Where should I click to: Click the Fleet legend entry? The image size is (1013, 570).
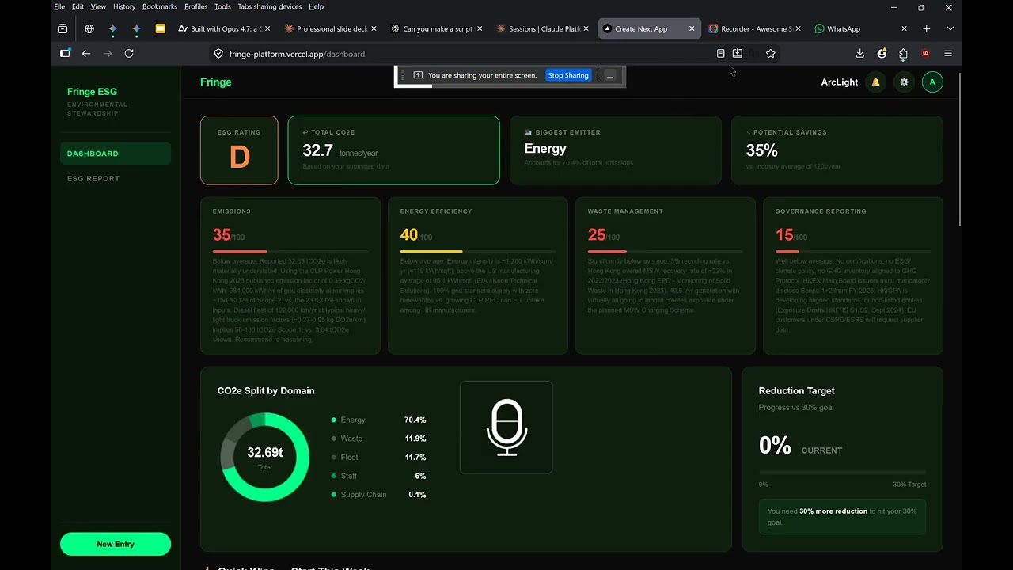click(379, 458)
